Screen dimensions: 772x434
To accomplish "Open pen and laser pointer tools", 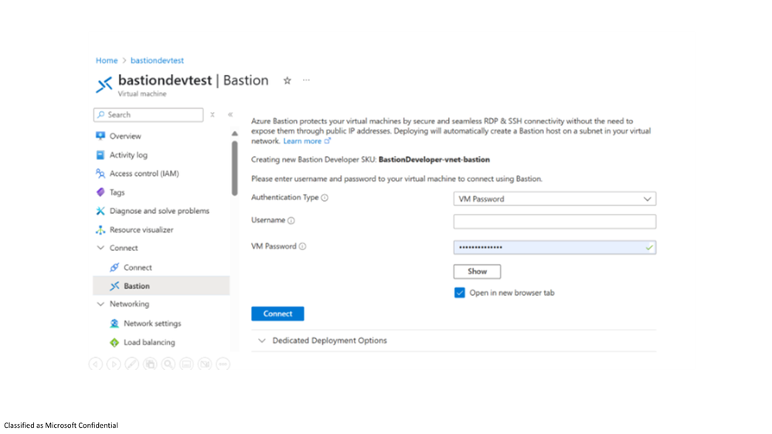I will 132,364.
